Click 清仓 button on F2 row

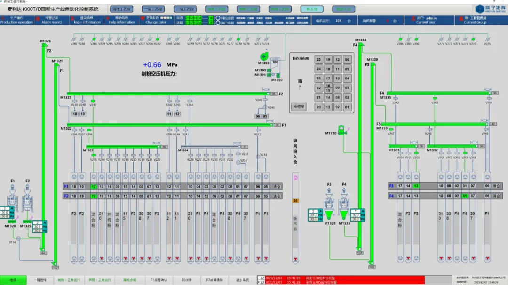(277, 196)
